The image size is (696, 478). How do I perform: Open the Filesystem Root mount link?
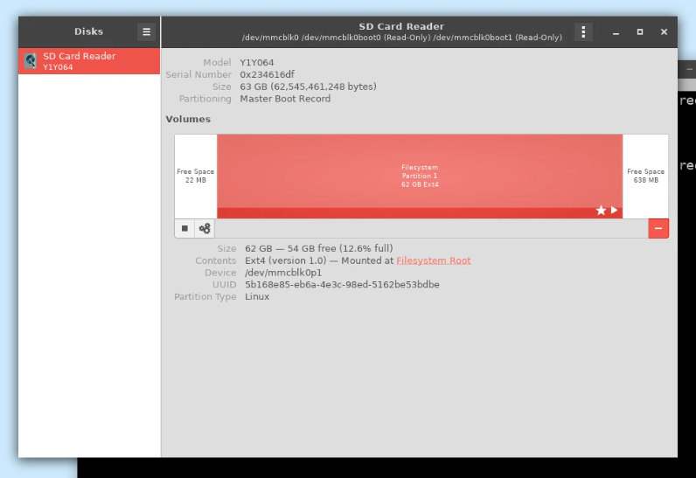tap(434, 260)
